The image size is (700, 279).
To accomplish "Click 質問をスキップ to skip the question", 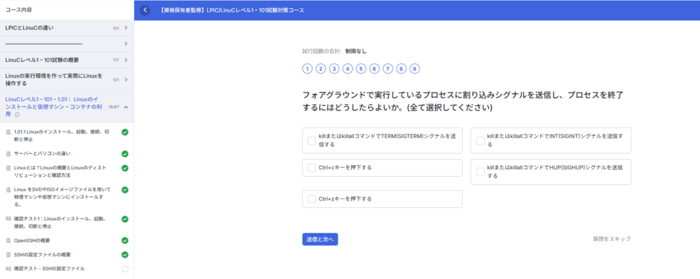I will click(x=612, y=239).
